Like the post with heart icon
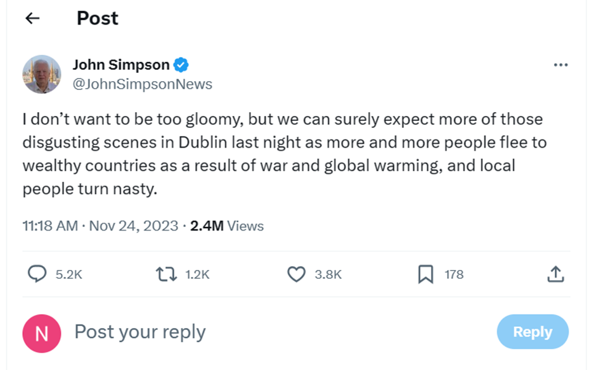The height and width of the screenshot is (370, 596). tap(296, 274)
